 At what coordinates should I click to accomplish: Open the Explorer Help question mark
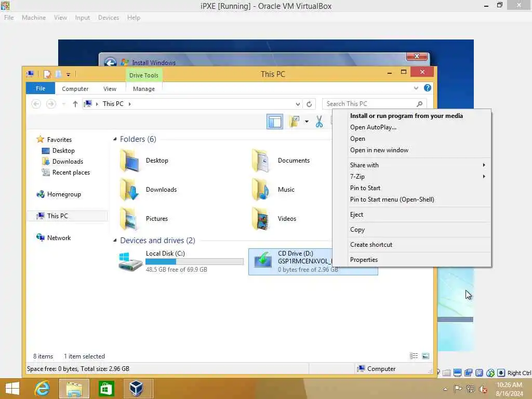[428, 88]
